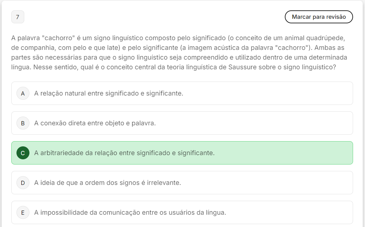Pick the letter D option circle
The width and height of the screenshot is (365, 227).
point(23,183)
